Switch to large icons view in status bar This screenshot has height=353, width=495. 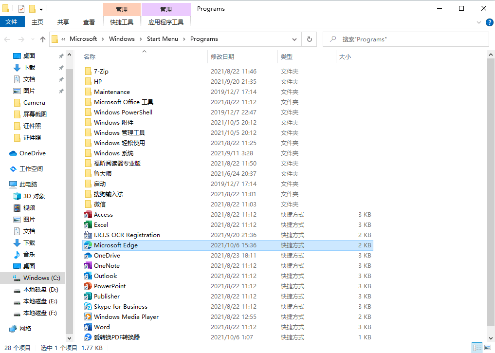[x=488, y=348]
